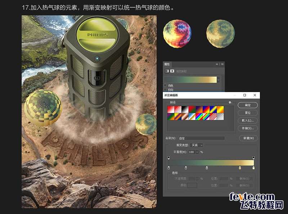The image size is (288, 214).
Task: Open the 渐变类型 gradient type dropdown
Action: click(196, 145)
